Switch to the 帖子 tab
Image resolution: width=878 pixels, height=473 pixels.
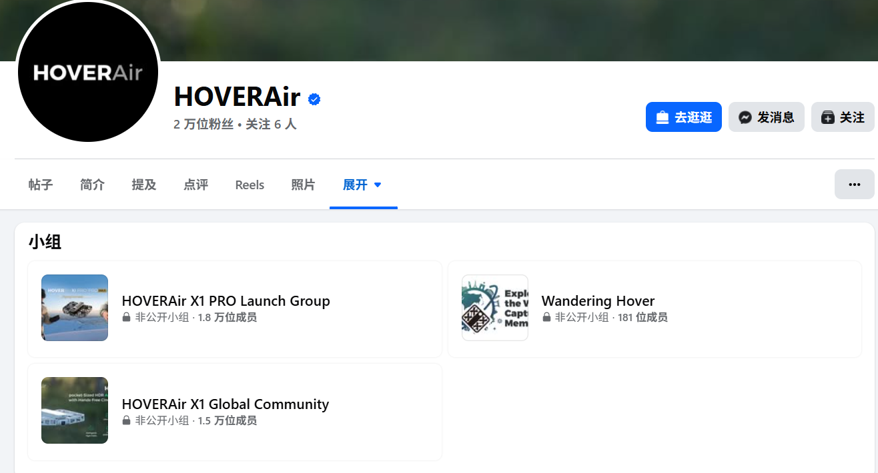pyautogui.click(x=41, y=185)
